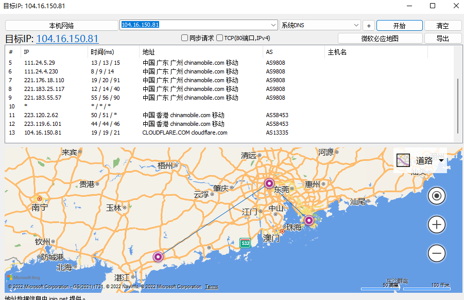Click AS58453 in hop 11 row
464x300 pixels.
click(x=277, y=115)
